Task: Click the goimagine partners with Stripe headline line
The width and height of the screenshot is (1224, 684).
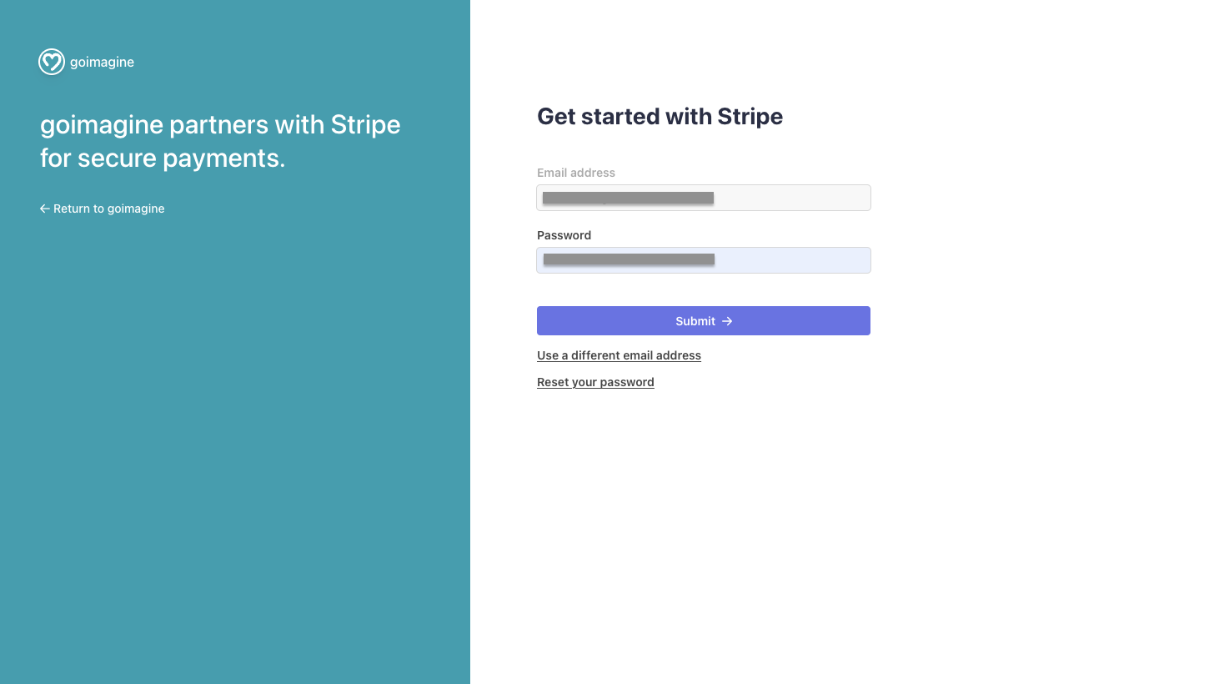Action: (x=220, y=125)
